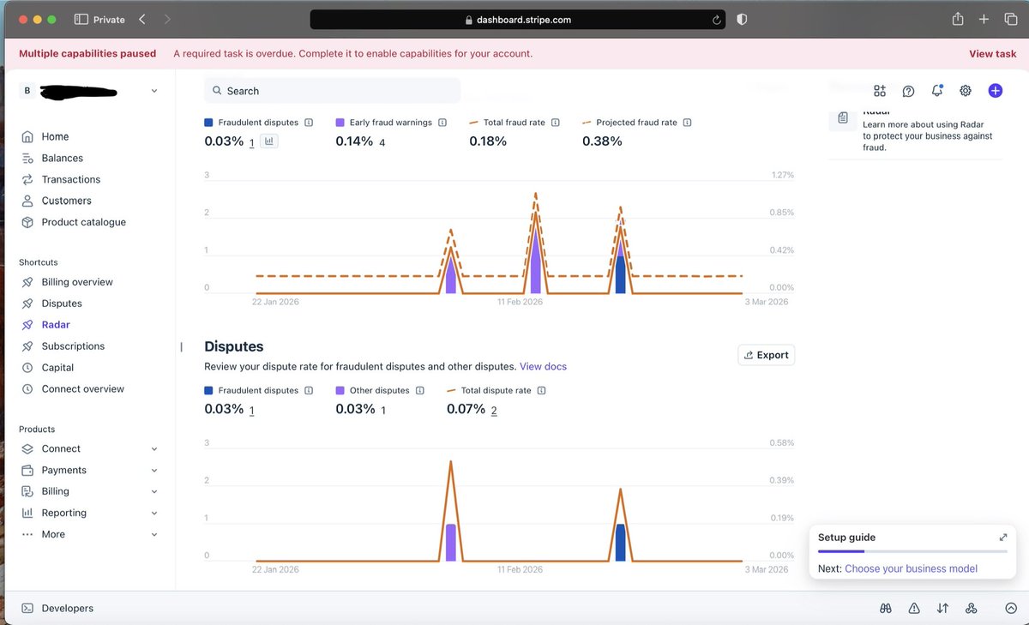Click the warning triangle icon in bottom bar
This screenshot has width=1029, height=625.
[x=914, y=608]
